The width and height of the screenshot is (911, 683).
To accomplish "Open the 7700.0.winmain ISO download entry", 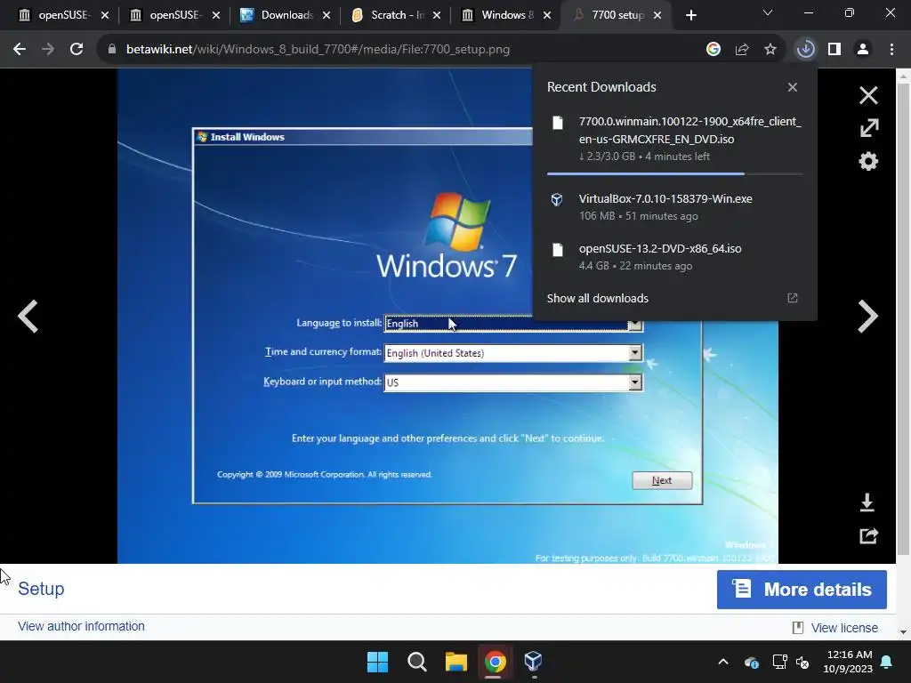I will [x=674, y=140].
